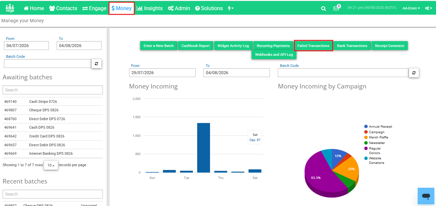Change the 10 records per page dropdown

[51, 165]
